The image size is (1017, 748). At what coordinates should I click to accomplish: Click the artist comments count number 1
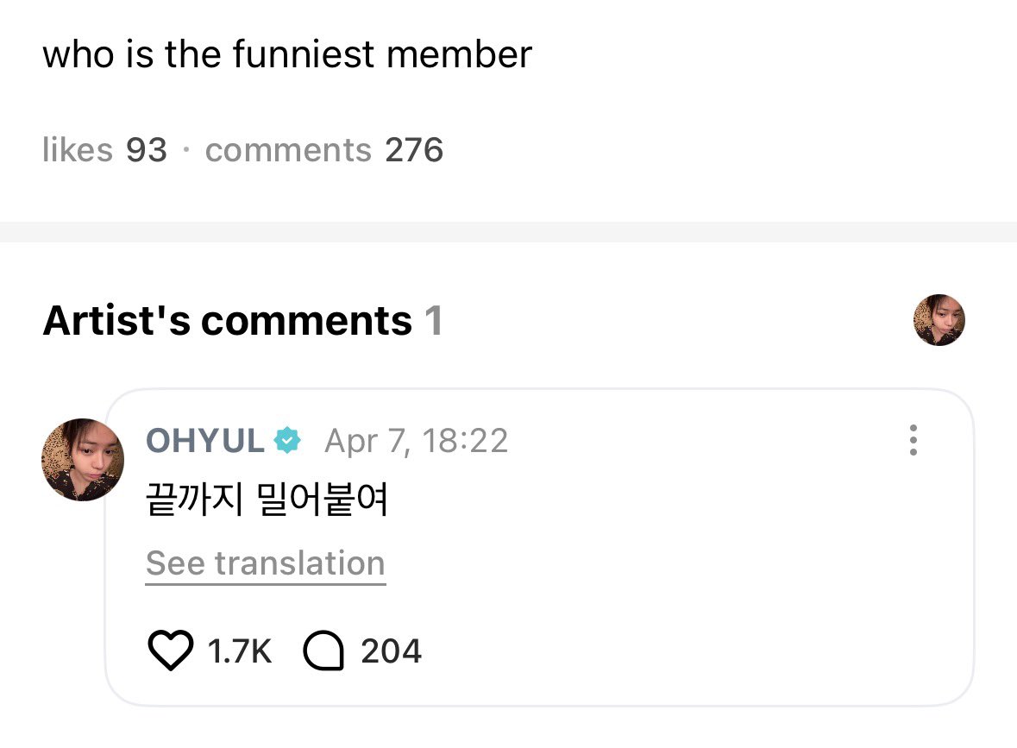(433, 321)
